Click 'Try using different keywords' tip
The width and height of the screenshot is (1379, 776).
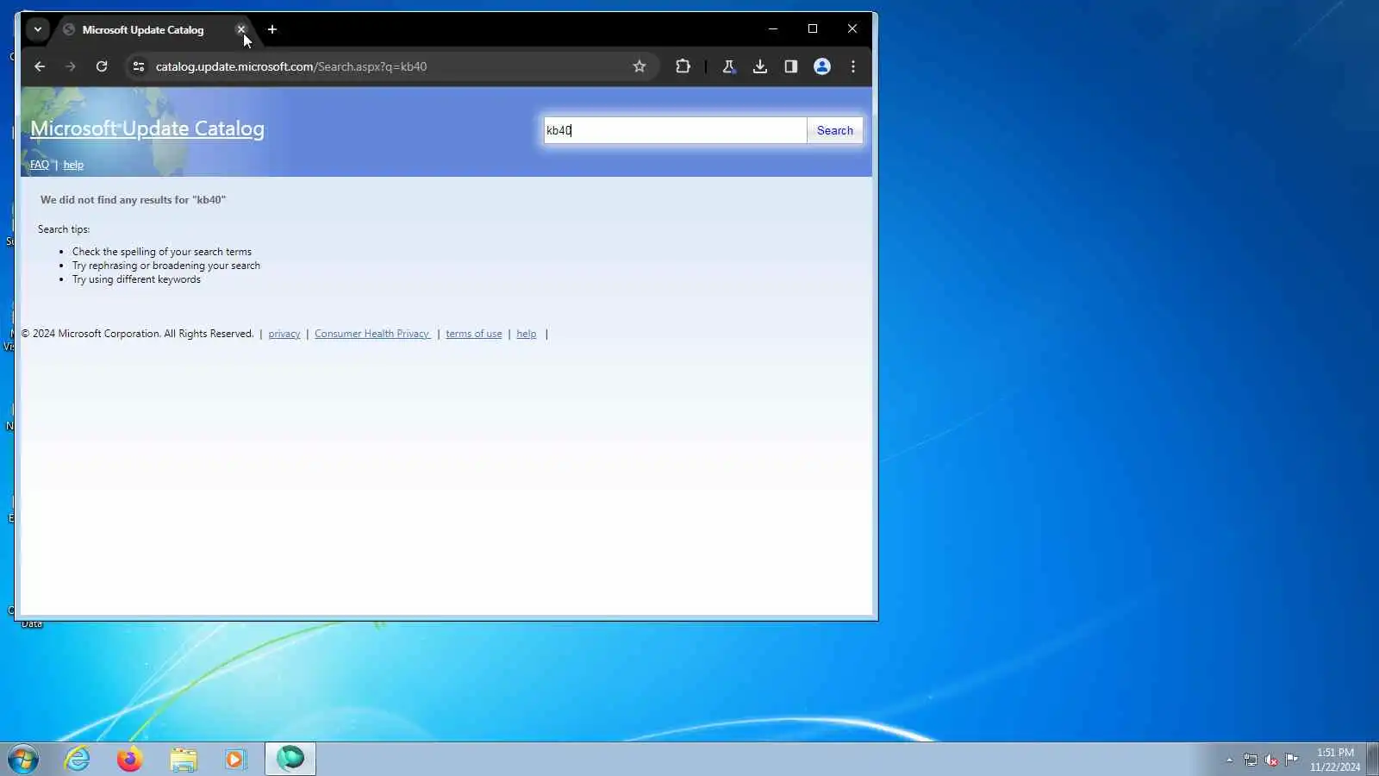[x=136, y=279]
